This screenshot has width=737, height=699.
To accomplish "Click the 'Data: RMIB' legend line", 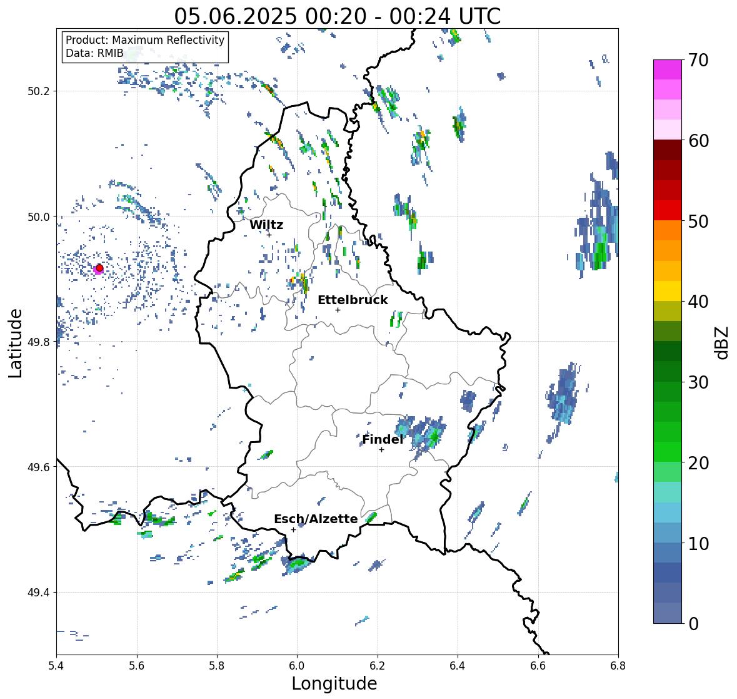I will point(94,53).
